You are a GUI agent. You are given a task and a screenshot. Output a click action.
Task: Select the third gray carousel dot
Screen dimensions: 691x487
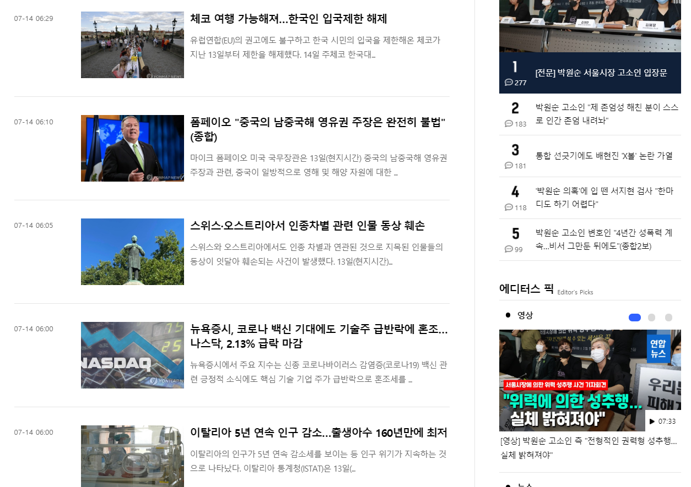coord(668,318)
